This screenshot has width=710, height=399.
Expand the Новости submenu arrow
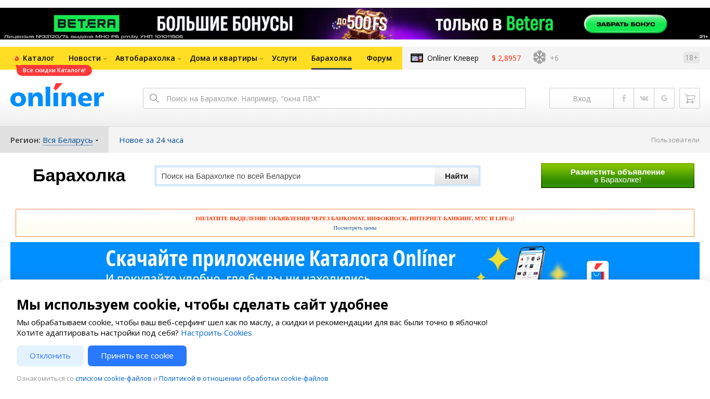tap(104, 59)
